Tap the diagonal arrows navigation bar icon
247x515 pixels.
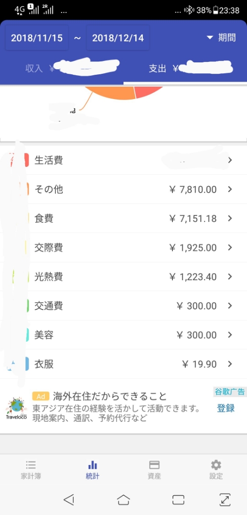[225, 500]
